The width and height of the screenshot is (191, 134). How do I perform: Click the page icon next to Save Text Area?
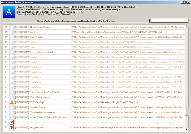coord(12,37)
